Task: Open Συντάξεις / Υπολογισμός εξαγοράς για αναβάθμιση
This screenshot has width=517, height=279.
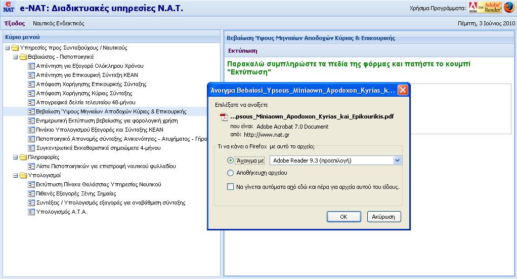Action: [111, 203]
